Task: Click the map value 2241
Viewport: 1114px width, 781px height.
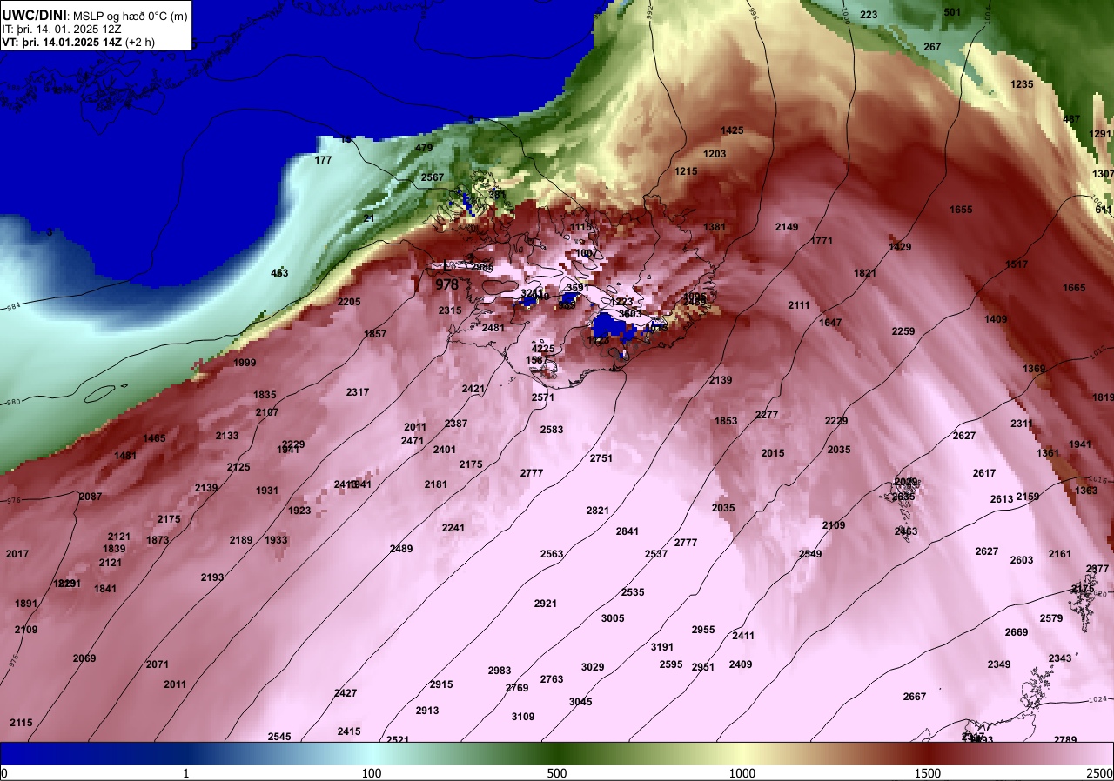Action: 453,528
